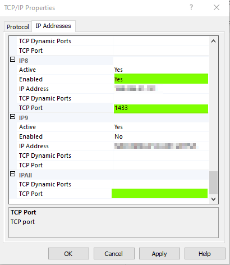The image size is (230, 265).
Task: Apply the TCP/IP changes
Action: click(x=159, y=254)
